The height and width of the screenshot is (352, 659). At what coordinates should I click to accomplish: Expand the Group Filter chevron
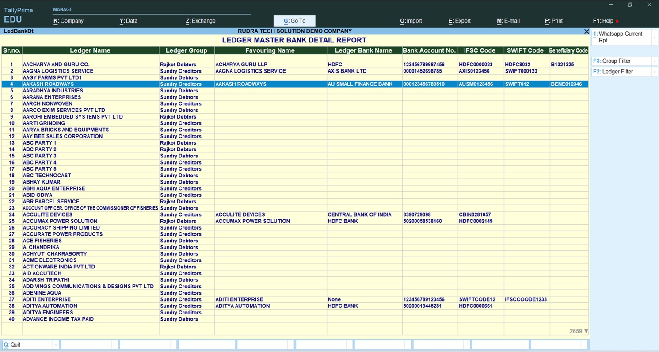[655, 61]
